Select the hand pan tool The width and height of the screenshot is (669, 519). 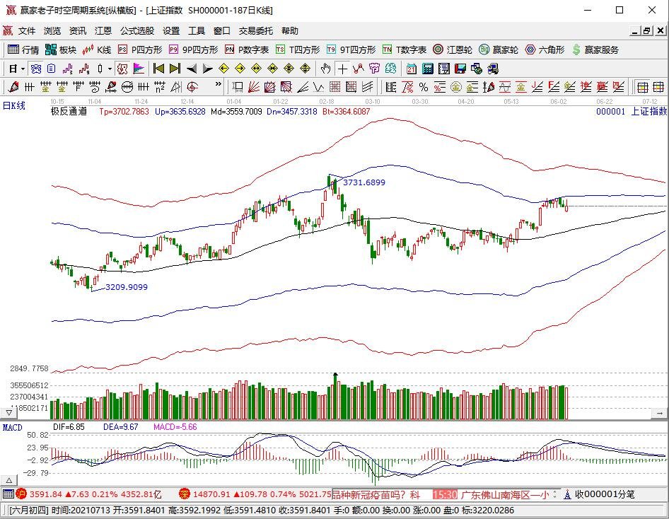pos(325,69)
